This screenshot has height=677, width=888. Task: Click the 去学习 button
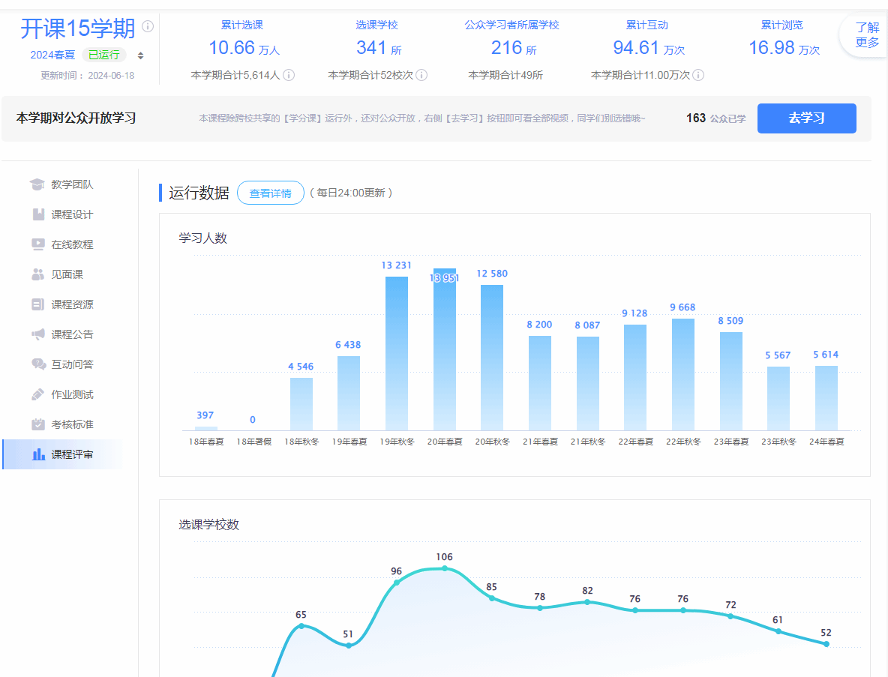(806, 118)
